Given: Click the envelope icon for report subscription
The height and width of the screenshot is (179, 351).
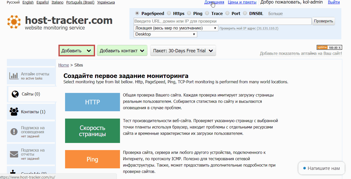Looking at the screenshot, I should (x=14, y=154).
